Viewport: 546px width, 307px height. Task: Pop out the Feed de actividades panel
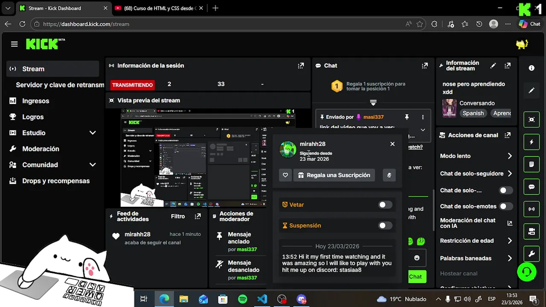coord(197,217)
